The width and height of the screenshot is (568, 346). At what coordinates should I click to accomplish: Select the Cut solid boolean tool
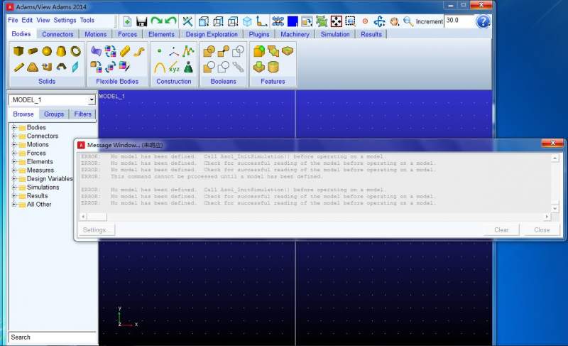click(x=209, y=67)
